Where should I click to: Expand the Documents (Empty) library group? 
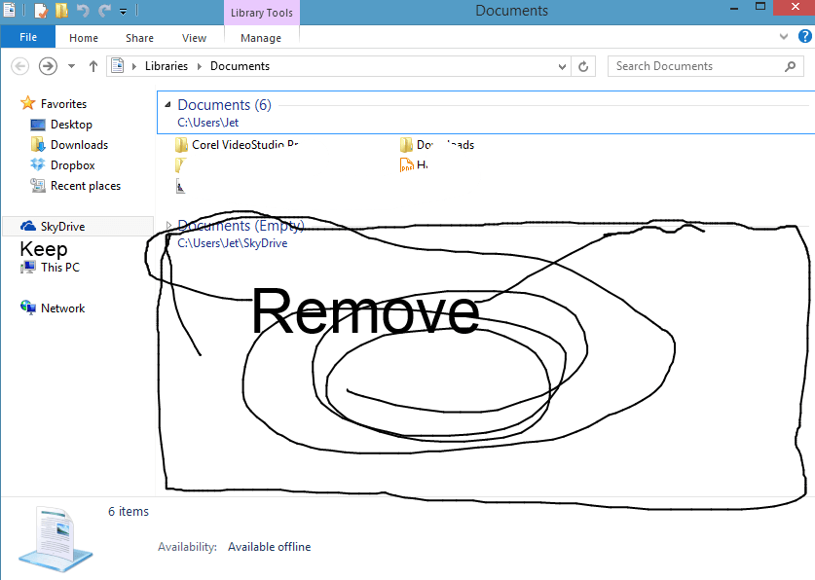click(x=167, y=225)
